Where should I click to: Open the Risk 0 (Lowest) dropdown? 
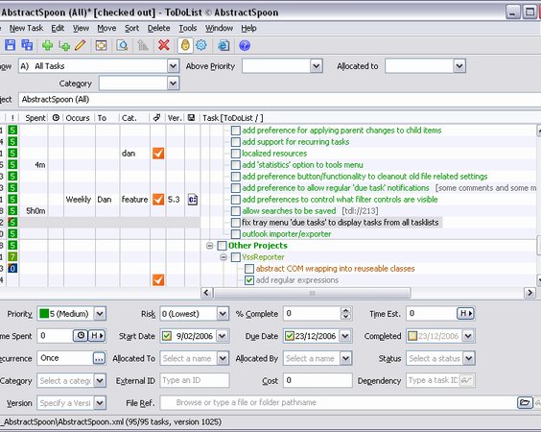pos(223,314)
